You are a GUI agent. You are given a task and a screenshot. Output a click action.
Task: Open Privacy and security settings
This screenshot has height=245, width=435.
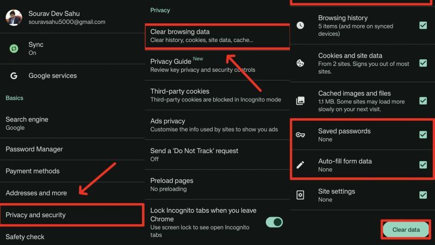[x=72, y=215]
